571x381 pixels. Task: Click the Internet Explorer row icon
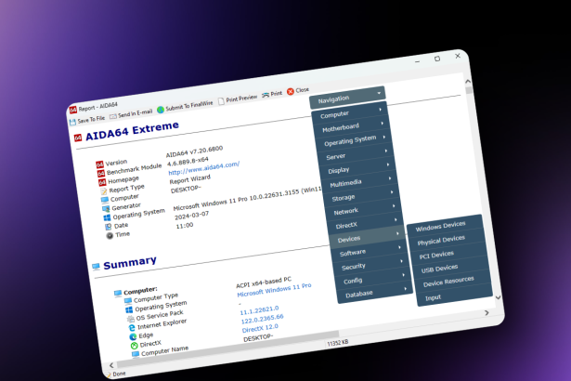point(132,327)
